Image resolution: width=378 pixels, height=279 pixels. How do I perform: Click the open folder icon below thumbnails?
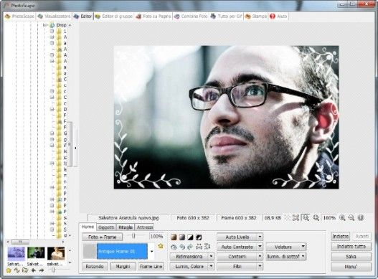pyautogui.click(x=25, y=270)
